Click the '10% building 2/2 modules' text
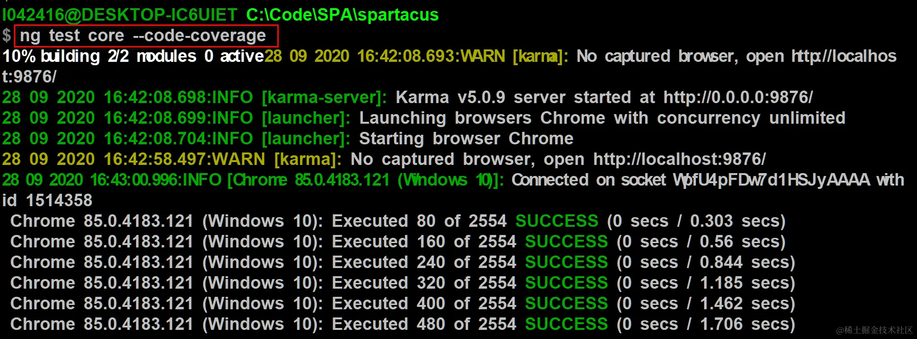 click(99, 57)
